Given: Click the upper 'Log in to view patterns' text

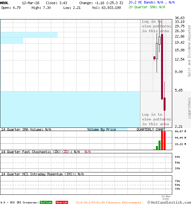Looking at the screenshot, I should (156, 26).
